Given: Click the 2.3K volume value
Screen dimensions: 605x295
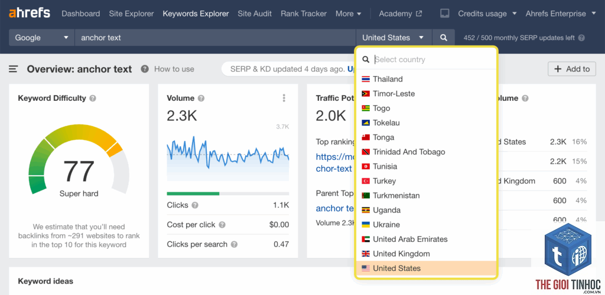Looking at the screenshot, I should click(x=182, y=116).
